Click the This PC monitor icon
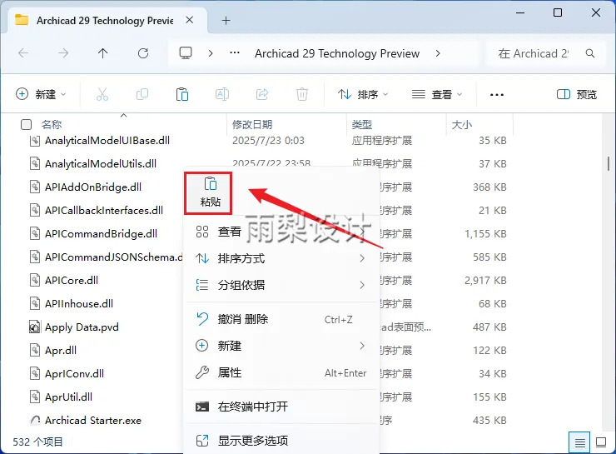Screen dimensions: 616x454 (186, 53)
